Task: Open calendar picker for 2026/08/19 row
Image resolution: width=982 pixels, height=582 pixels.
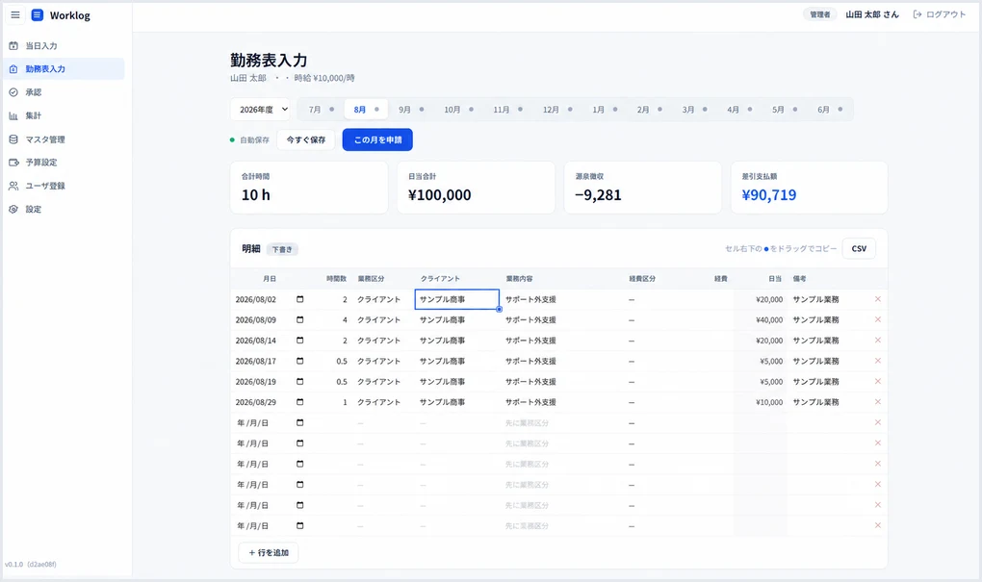Action: (x=300, y=381)
